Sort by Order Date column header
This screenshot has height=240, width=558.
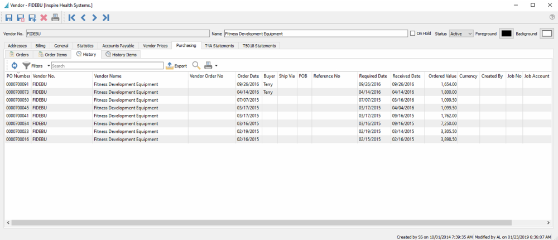pos(249,76)
